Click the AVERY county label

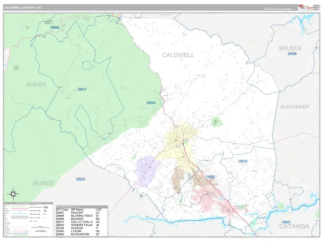point(36,85)
